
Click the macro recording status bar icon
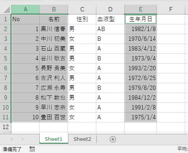[x=32, y=149]
